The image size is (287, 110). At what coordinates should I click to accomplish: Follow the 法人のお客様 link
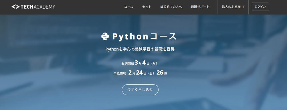click(x=233, y=7)
